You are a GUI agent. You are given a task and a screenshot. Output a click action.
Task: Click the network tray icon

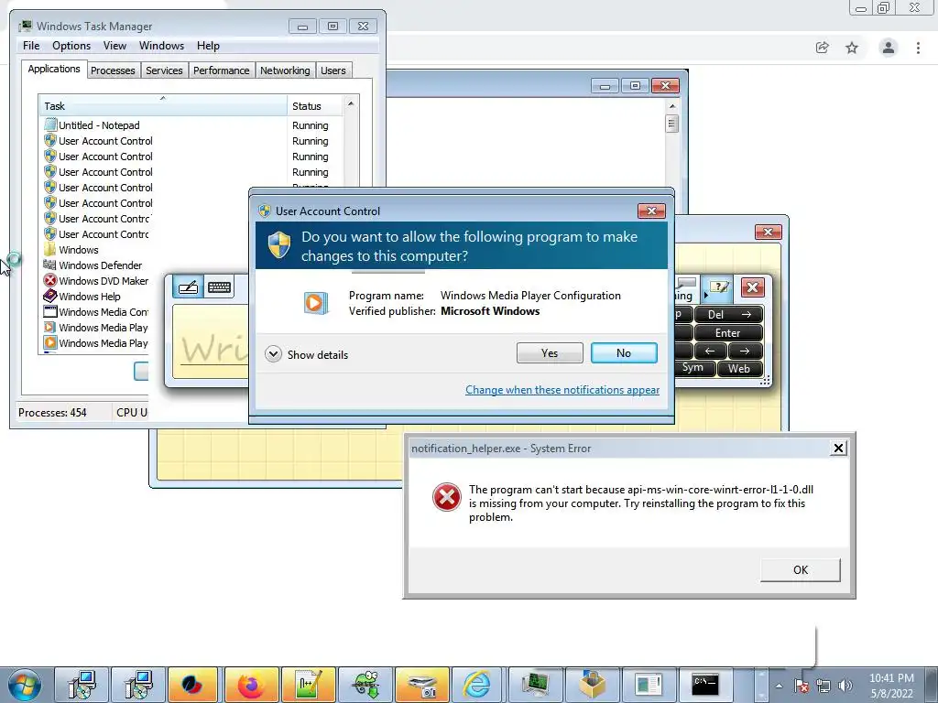point(823,686)
